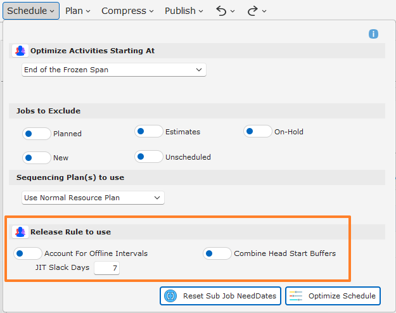Open the Plan menu

[77, 11]
